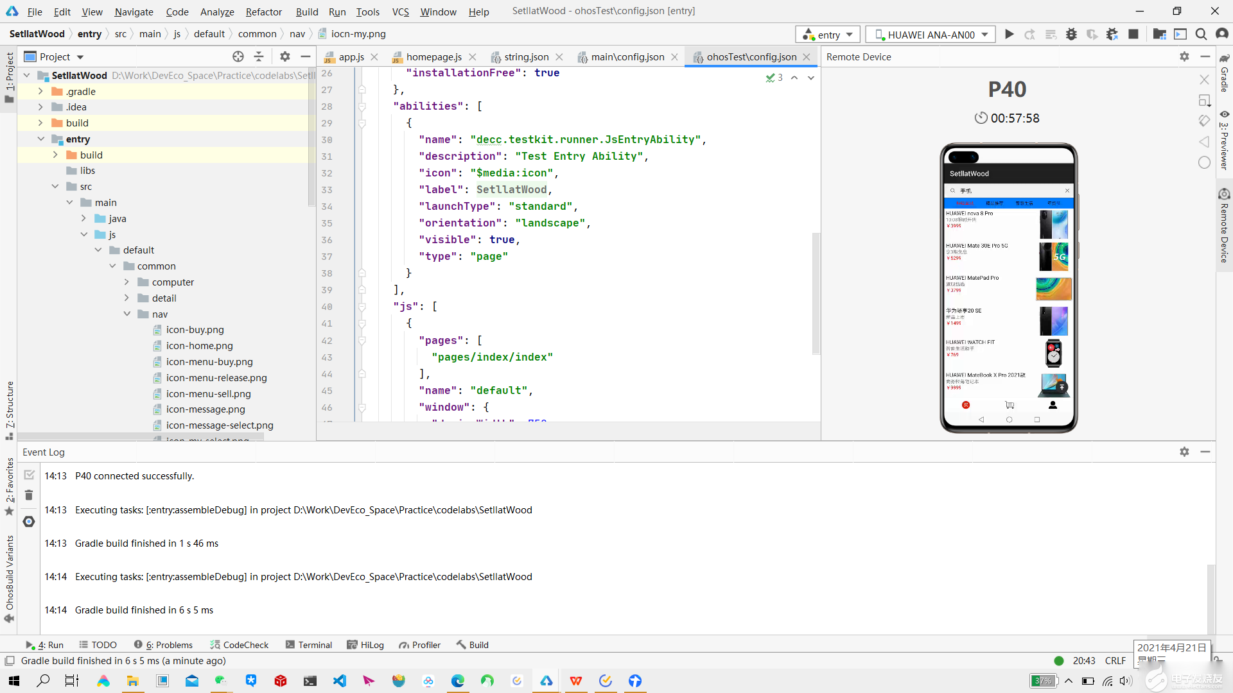Screen dimensions: 1233x693
Task: Hide the Project tool window
Action: pyautogui.click(x=306, y=56)
